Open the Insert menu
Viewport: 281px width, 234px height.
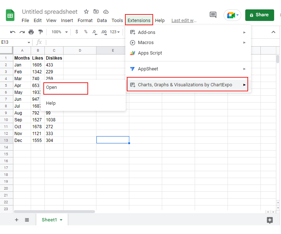click(x=67, y=21)
